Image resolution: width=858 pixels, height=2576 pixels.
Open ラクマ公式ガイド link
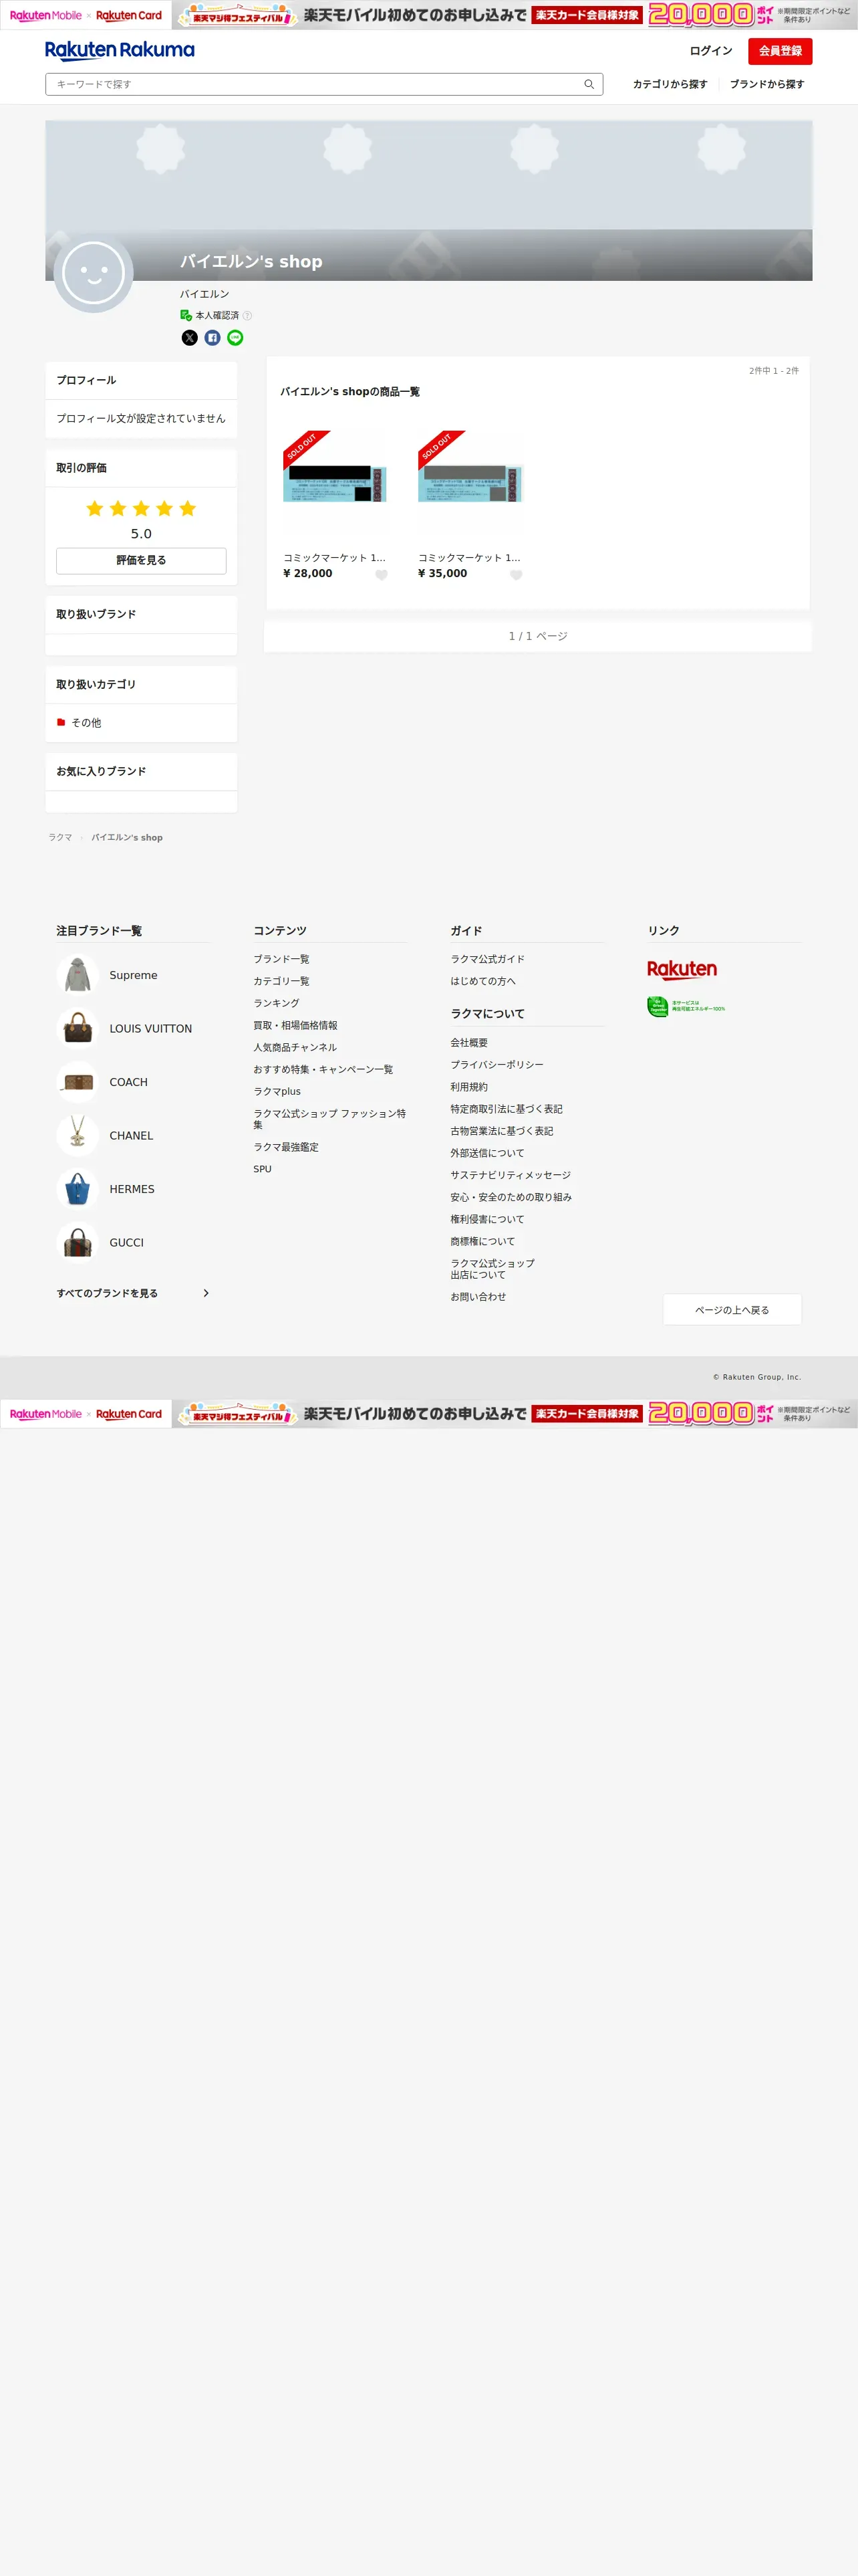pyautogui.click(x=487, y=959)
